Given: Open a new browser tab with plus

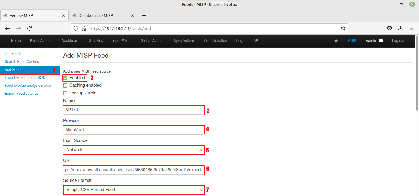Looking at the screenshot, I should [x=144, y=16].
